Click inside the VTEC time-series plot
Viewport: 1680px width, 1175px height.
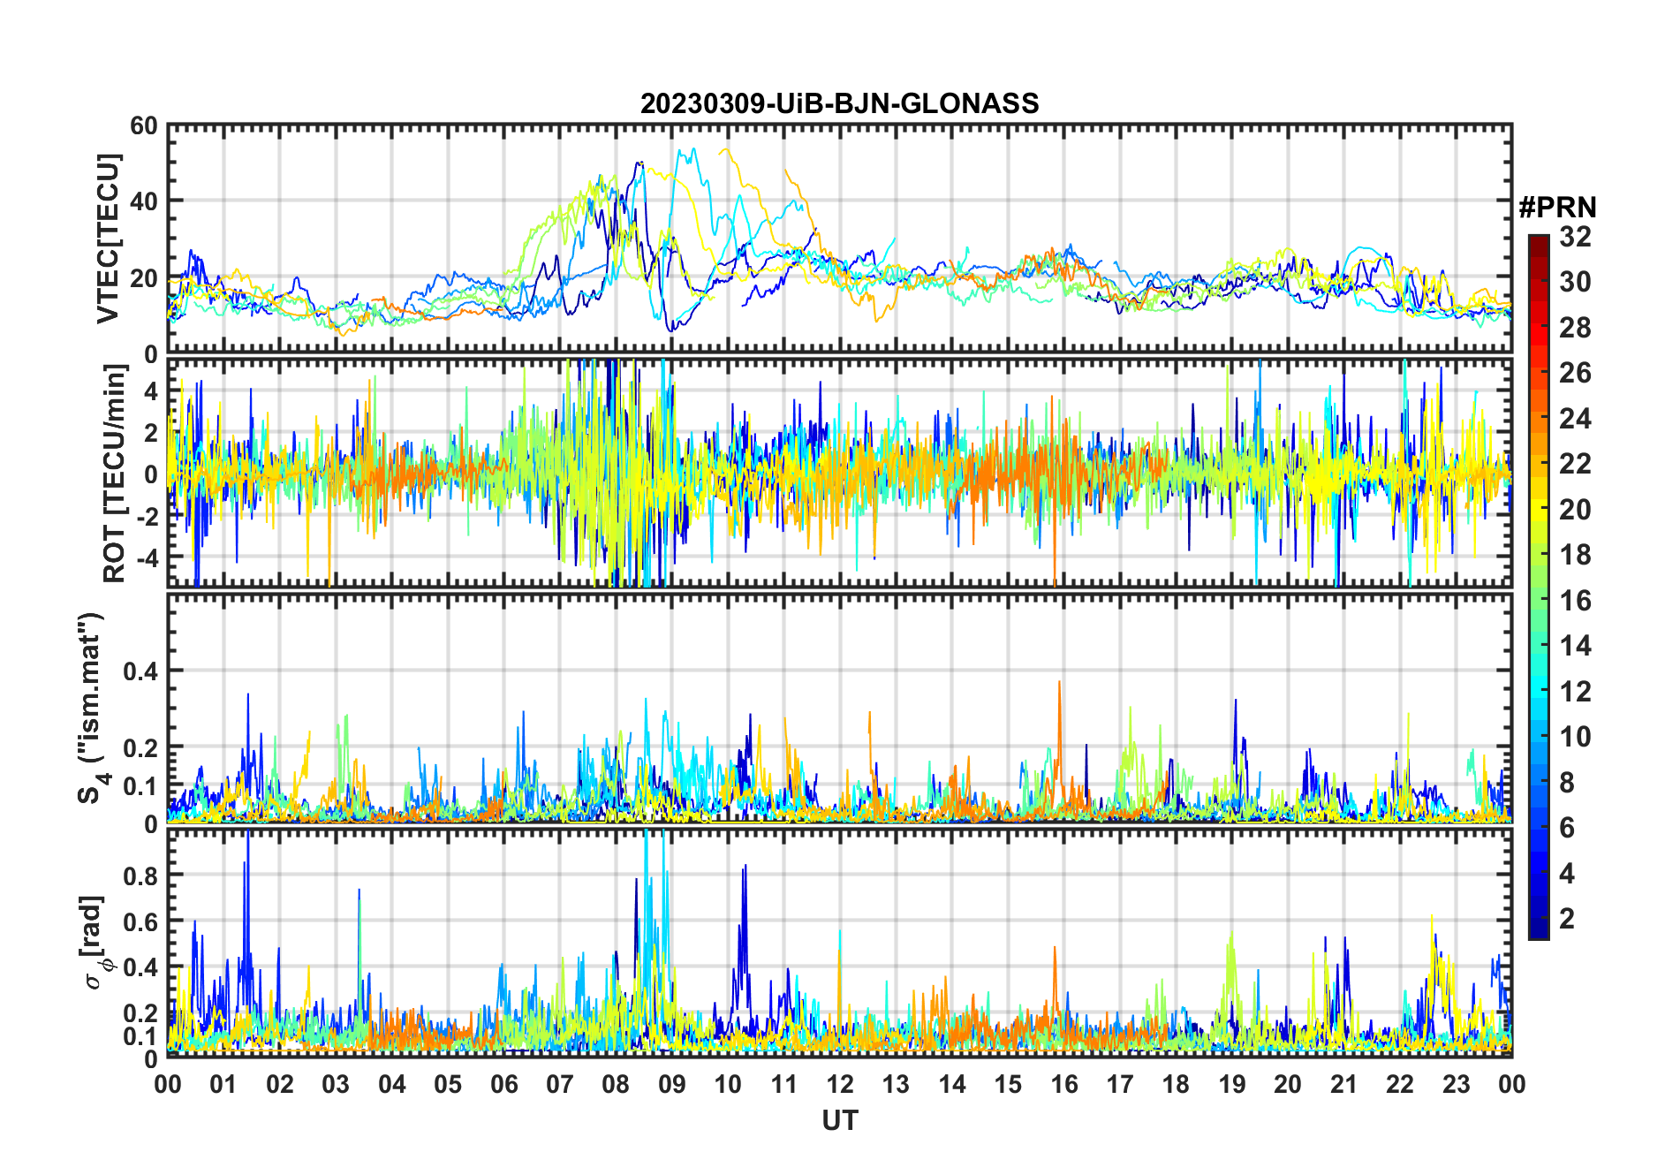[x=839, y=239]
